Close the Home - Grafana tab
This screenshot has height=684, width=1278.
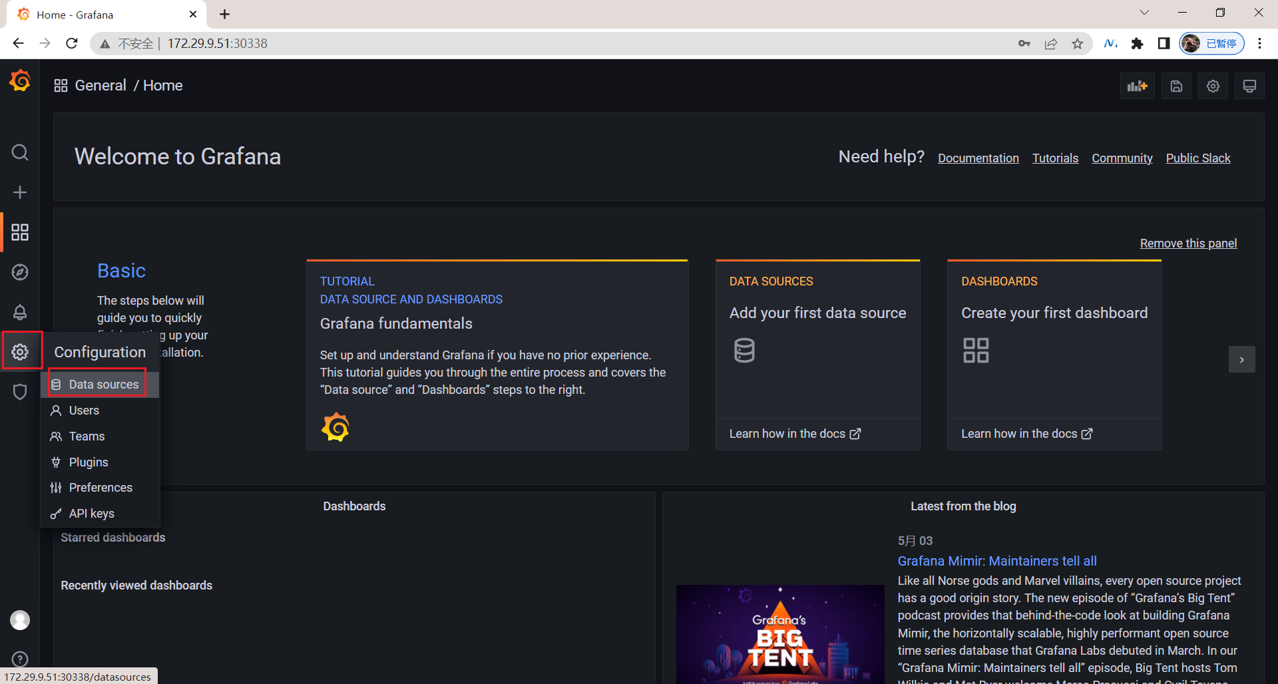(x=193, y=14)
